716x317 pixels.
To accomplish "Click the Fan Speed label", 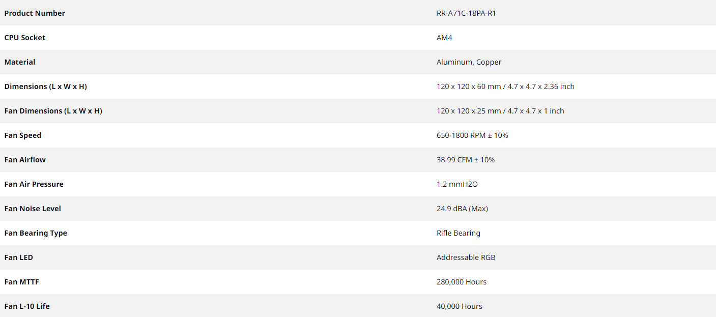I will click(x=23, y=135).
